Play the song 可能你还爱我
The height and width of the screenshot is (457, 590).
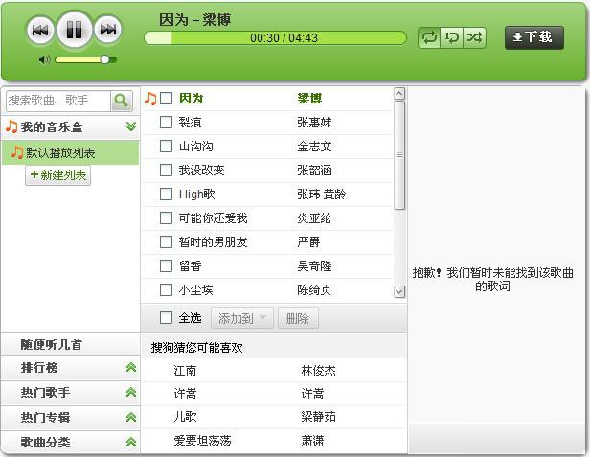(x=213, y=217)
